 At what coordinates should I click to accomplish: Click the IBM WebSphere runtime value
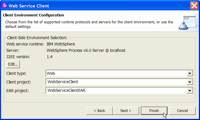point(61,44)
